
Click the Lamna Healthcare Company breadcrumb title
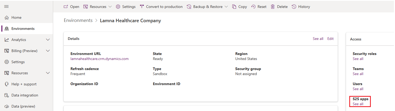tap(131, 20)
